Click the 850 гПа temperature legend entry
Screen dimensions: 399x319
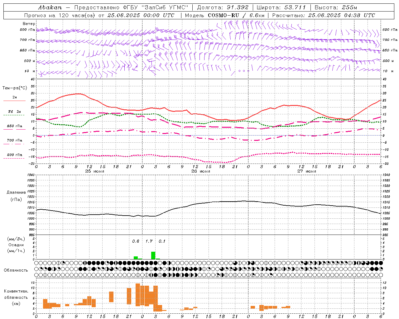15,126
